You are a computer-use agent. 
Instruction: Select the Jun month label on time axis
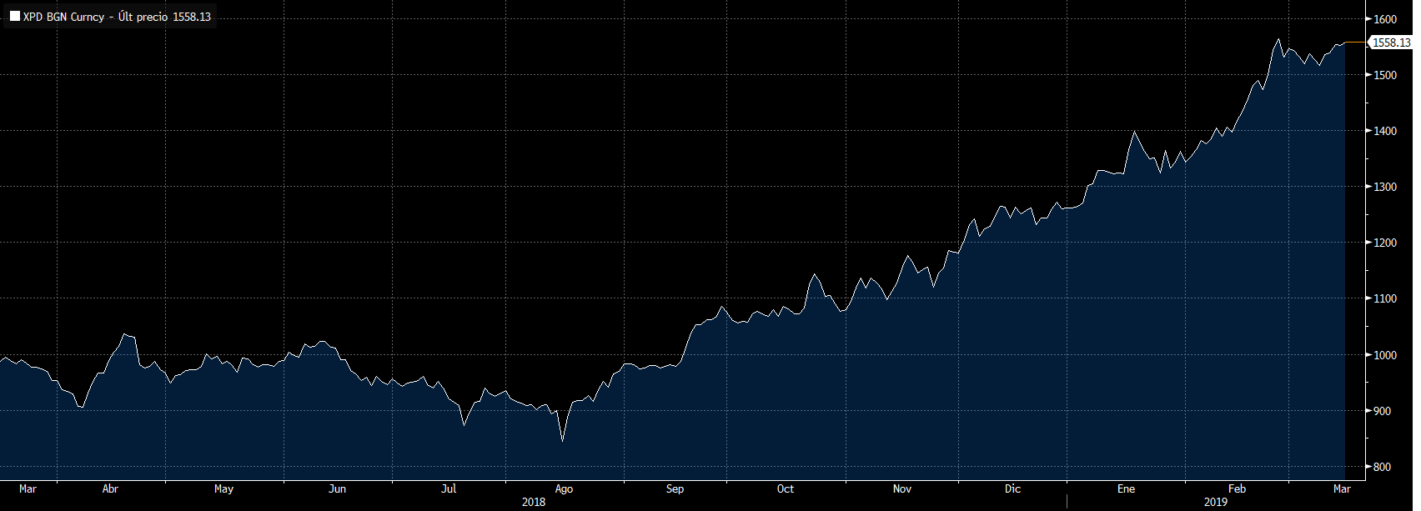[337, 489]
